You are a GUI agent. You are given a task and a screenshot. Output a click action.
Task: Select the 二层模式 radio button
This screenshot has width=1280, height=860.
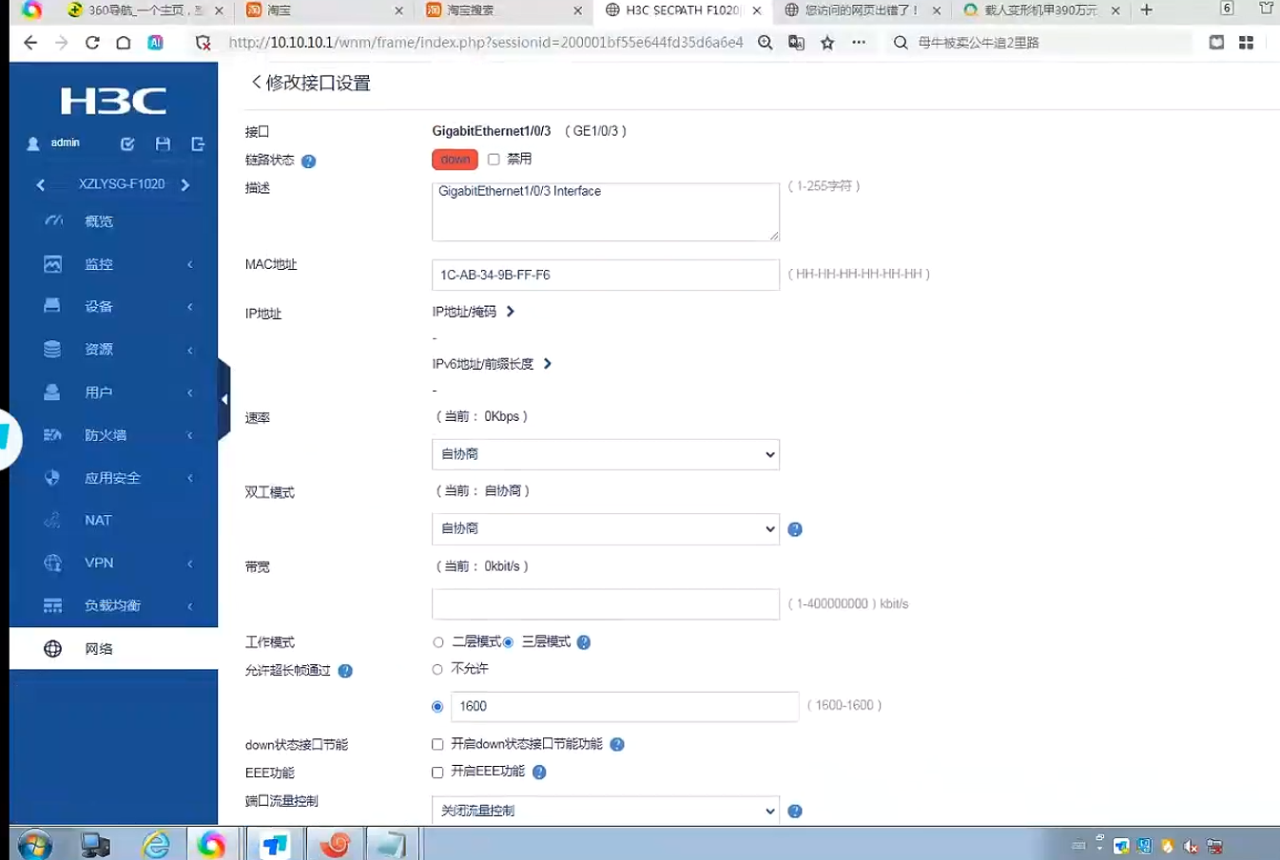[x=438, y=642]
